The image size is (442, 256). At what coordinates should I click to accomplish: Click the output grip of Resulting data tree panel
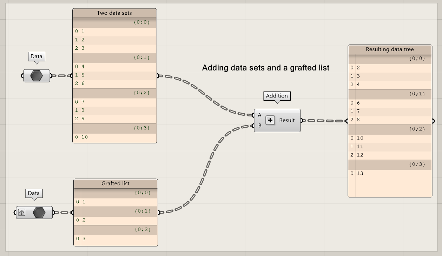(x=433, y=121)
